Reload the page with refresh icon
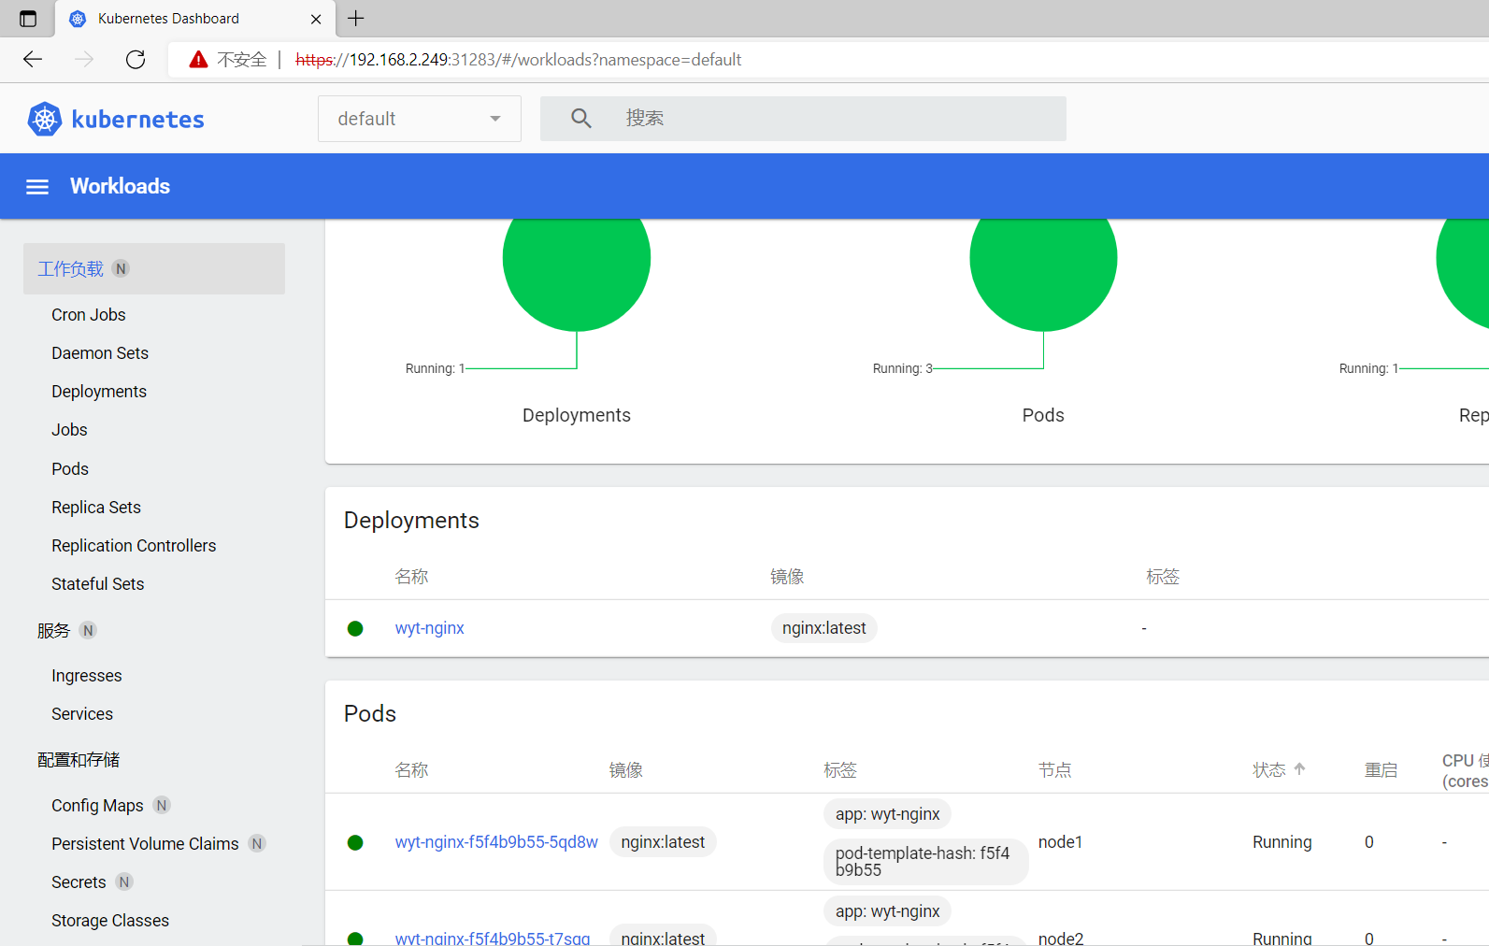This screenshot has width=1489, height=946. tap(136, 60)
